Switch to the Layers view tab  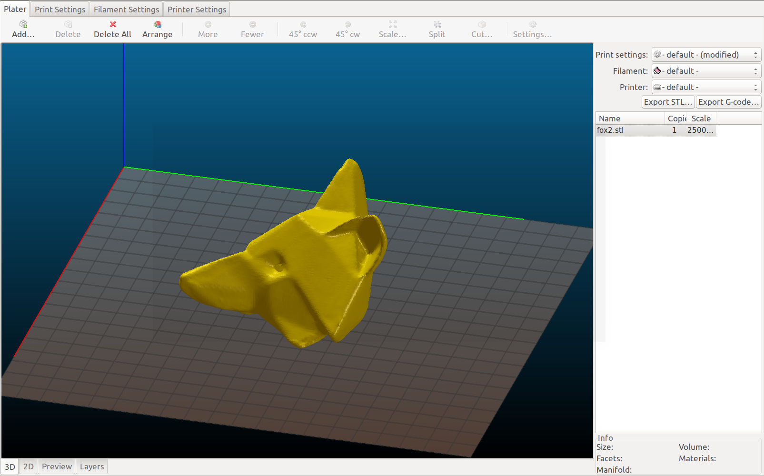tap(92, 466)
